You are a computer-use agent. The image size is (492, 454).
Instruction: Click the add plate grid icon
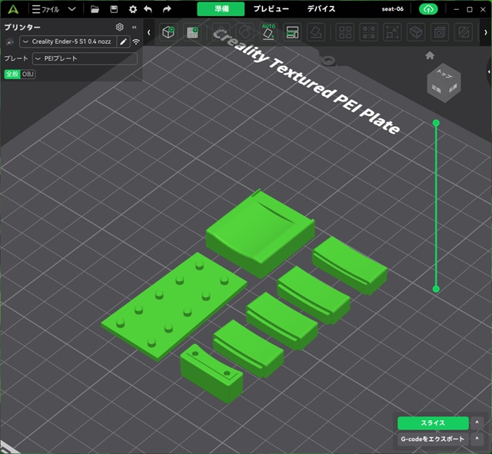192,32
